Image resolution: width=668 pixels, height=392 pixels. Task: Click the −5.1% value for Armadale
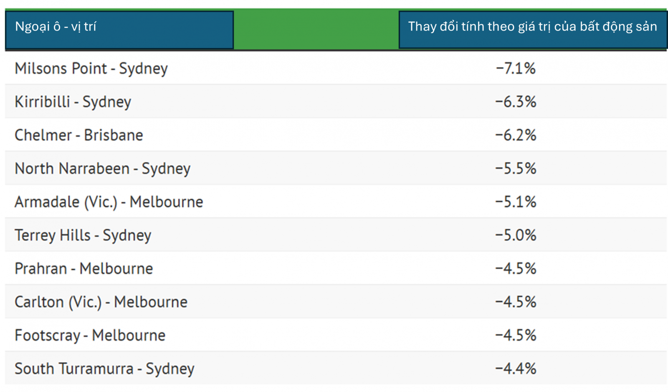[516, 202]
